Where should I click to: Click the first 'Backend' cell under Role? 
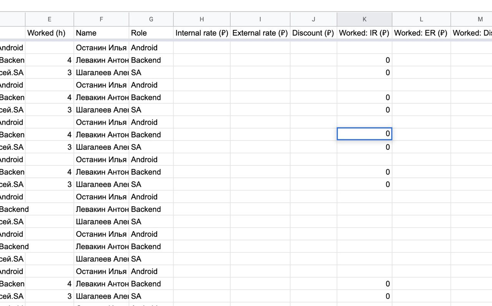(151, 60)
